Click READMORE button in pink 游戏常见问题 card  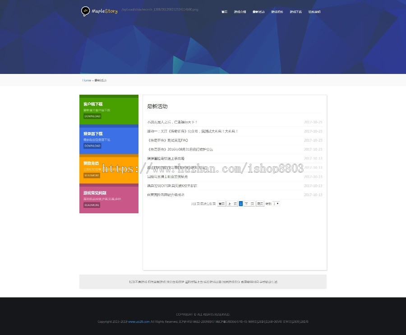pos(92,205)
